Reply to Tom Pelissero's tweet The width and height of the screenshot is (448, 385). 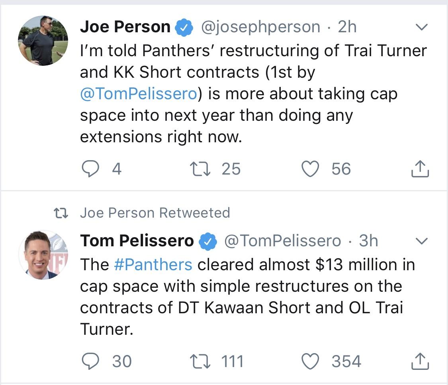coord(90,361)
